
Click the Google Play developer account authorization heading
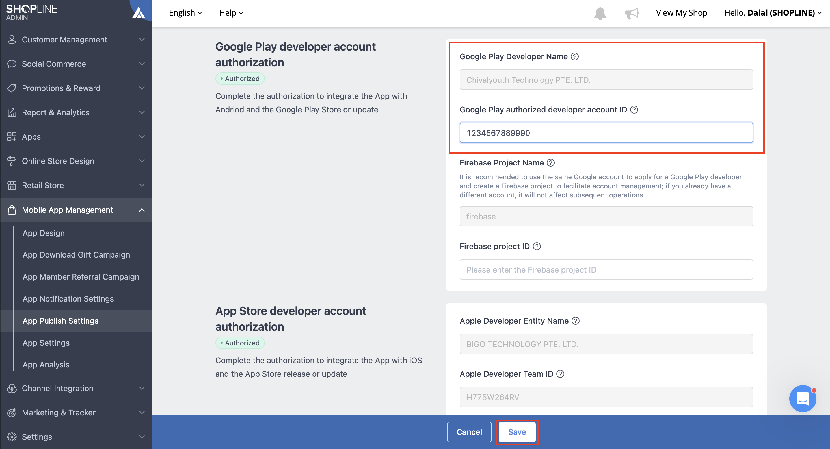(x=295, y=55)
